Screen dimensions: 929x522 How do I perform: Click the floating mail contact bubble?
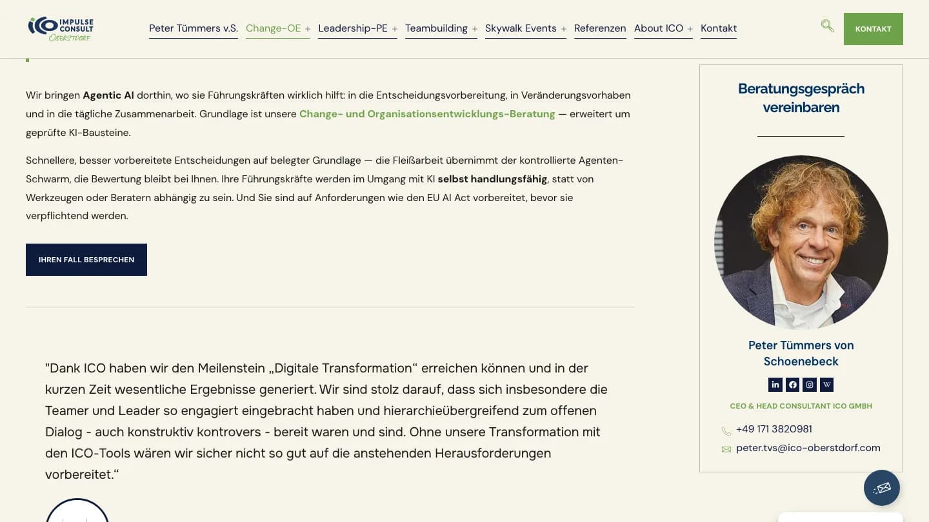[882, 488]
